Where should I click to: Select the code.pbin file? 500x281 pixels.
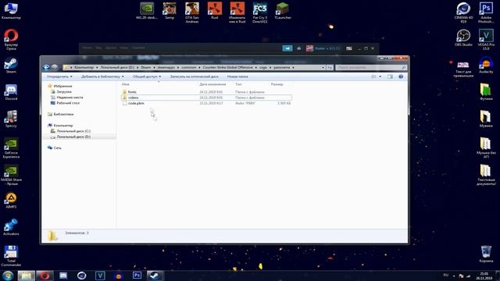(206, 103)
